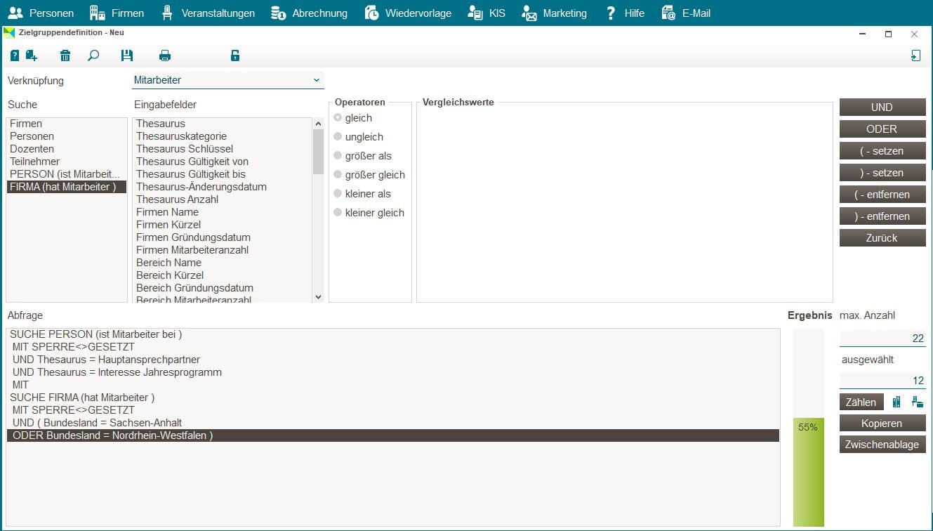Image resolution: width=933 pixels, height=531 pixels.
Task: Click the open padlock icon
Action: pyautogui.click(x=235, y=55)
